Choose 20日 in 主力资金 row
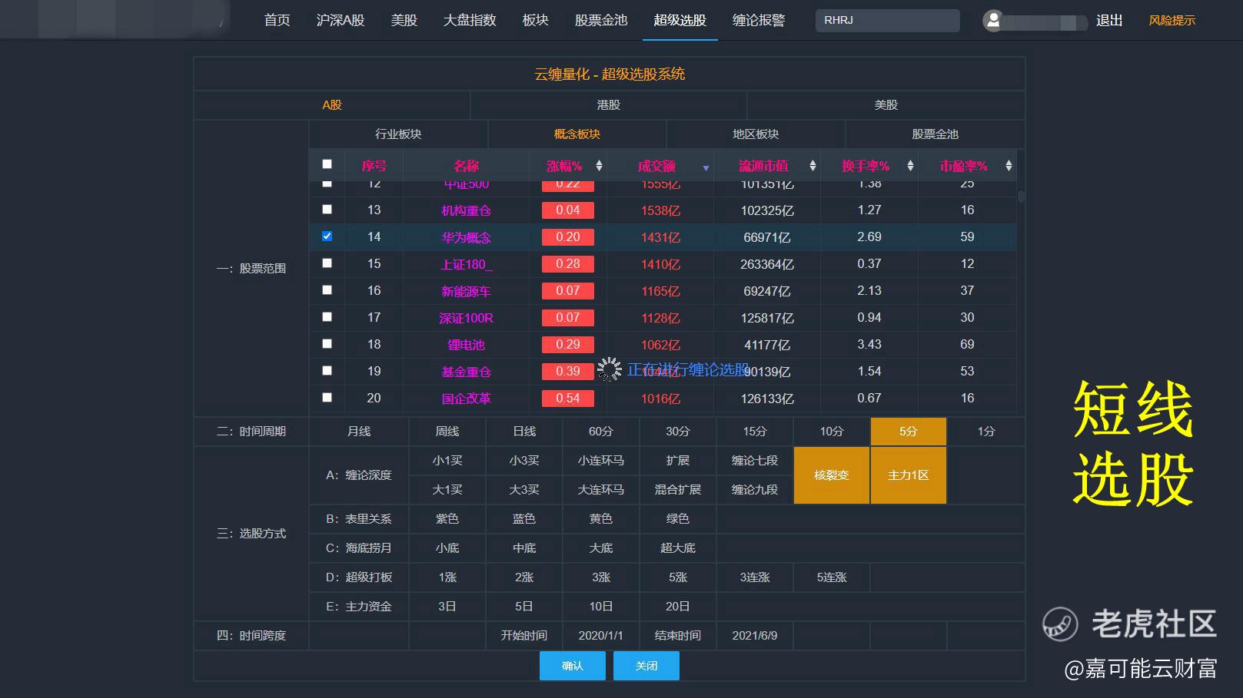 point(678,607)
